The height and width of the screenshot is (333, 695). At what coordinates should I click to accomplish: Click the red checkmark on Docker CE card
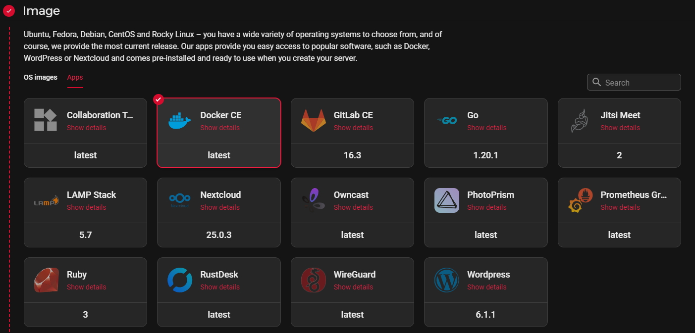click(158, 99)
